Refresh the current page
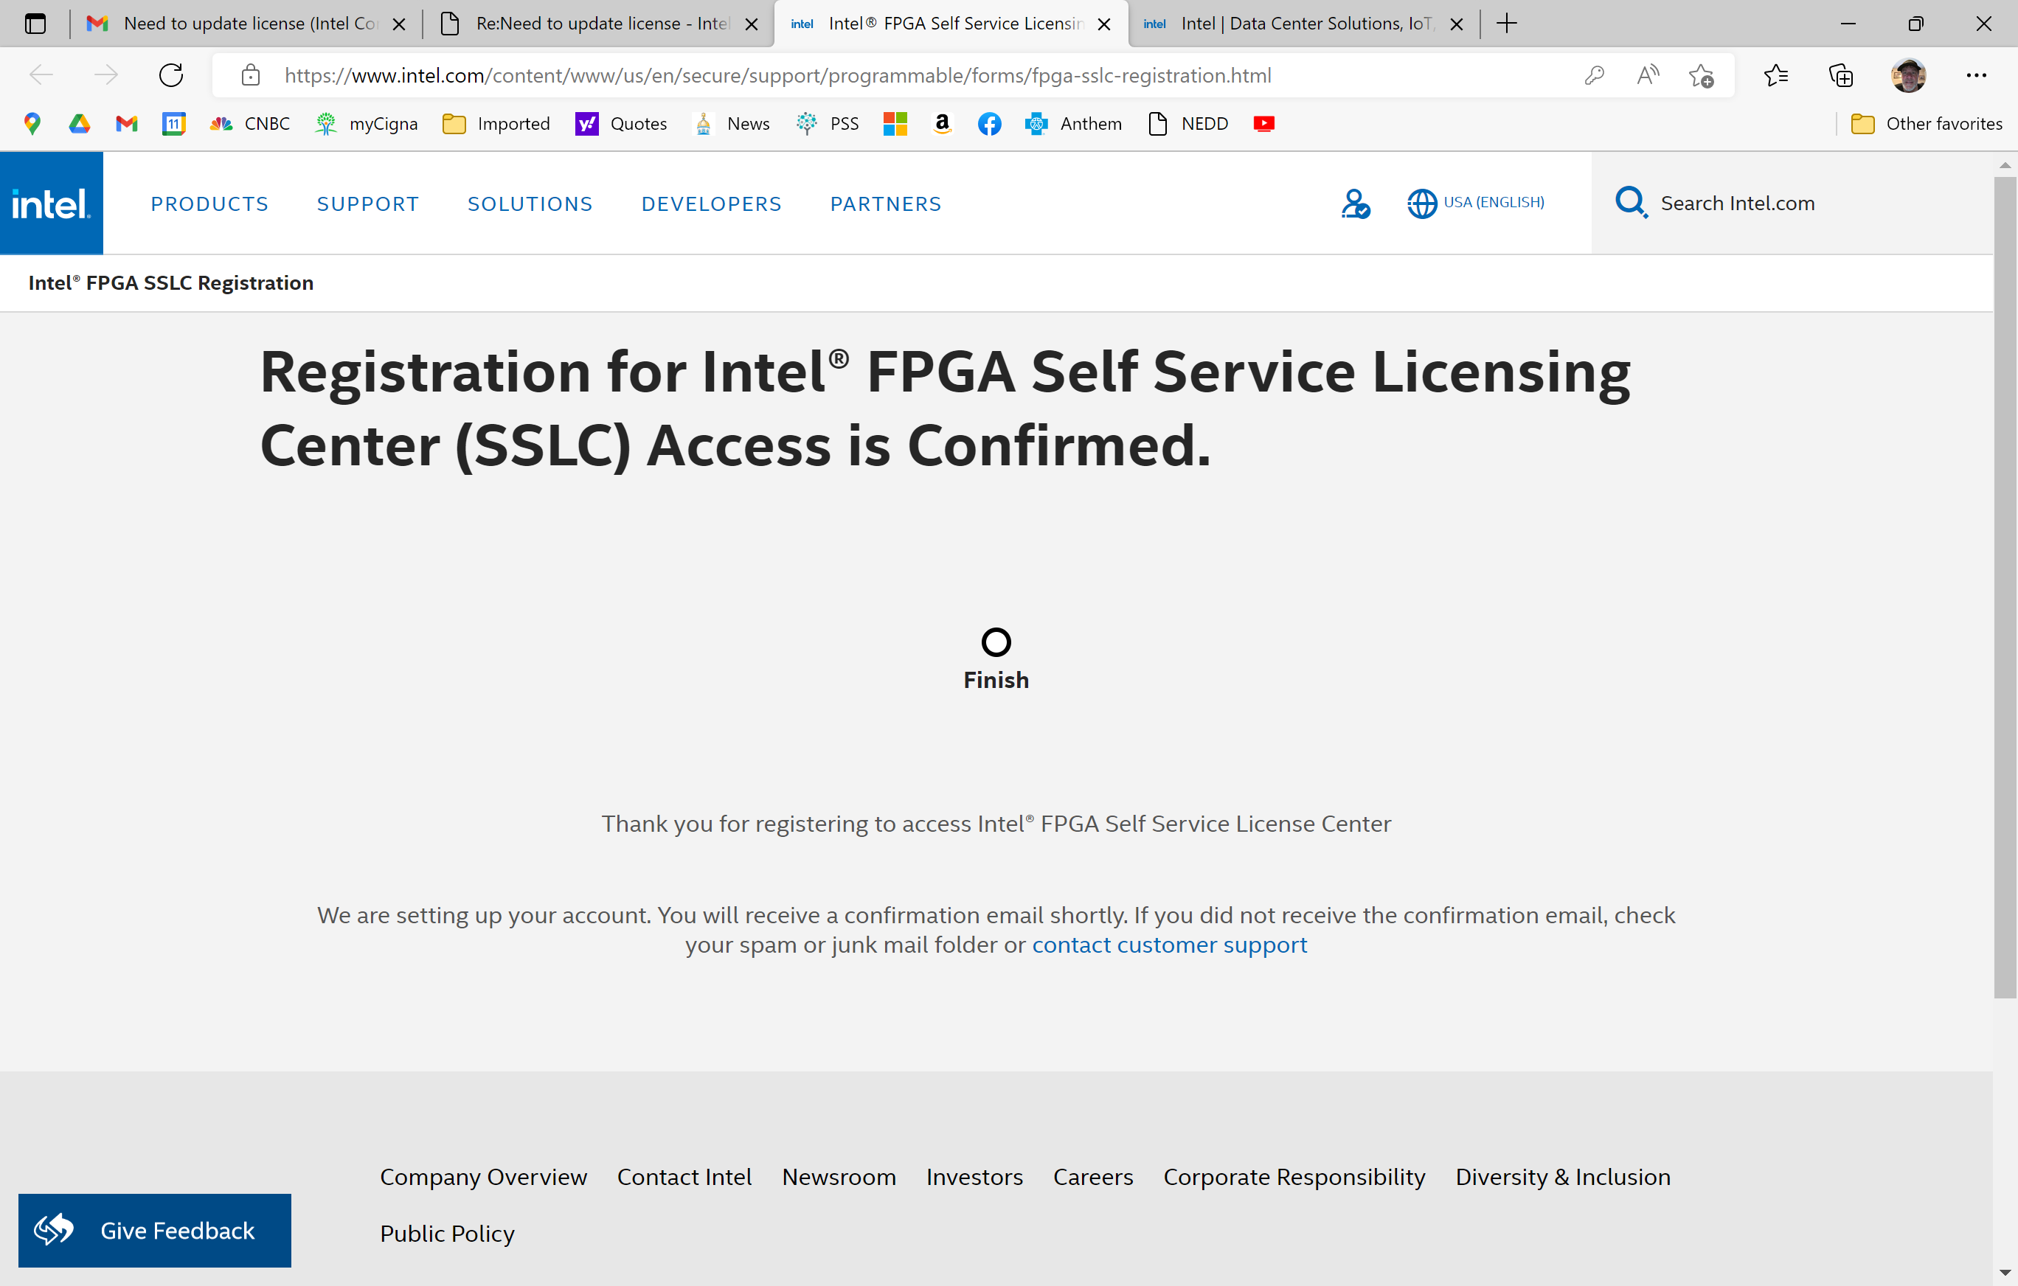Viewport: 2018px width, 1286px height. pyautogui.click(x=170, y=74)
